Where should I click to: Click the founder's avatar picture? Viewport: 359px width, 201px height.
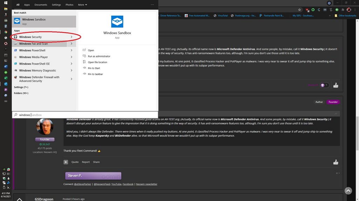pyautogui.click(x=45, y=127)
